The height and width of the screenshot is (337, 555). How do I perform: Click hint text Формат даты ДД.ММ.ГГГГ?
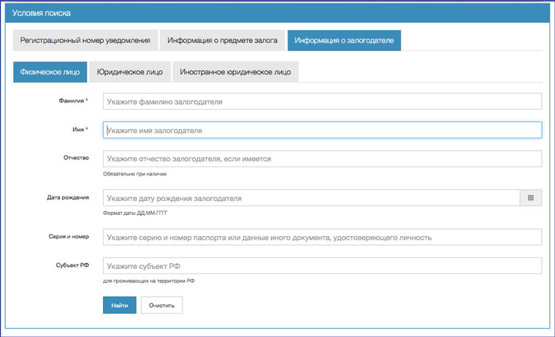(x=135, y=213)
